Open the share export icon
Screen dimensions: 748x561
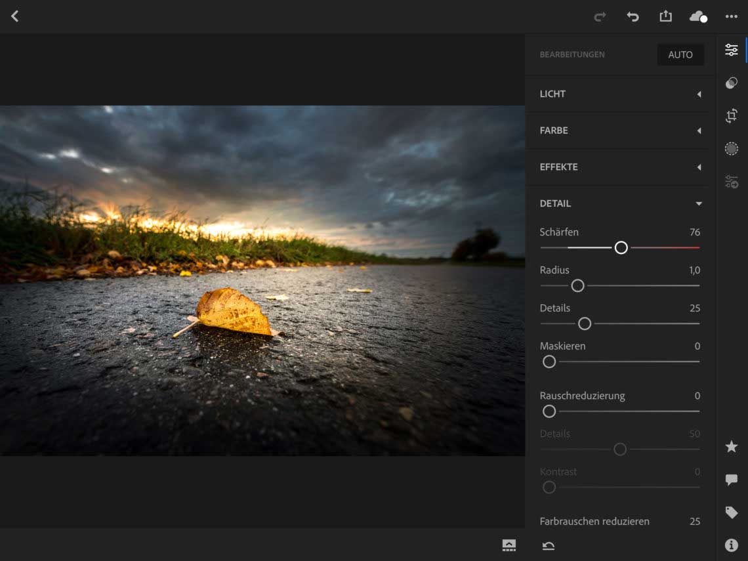tap(665, 16)
